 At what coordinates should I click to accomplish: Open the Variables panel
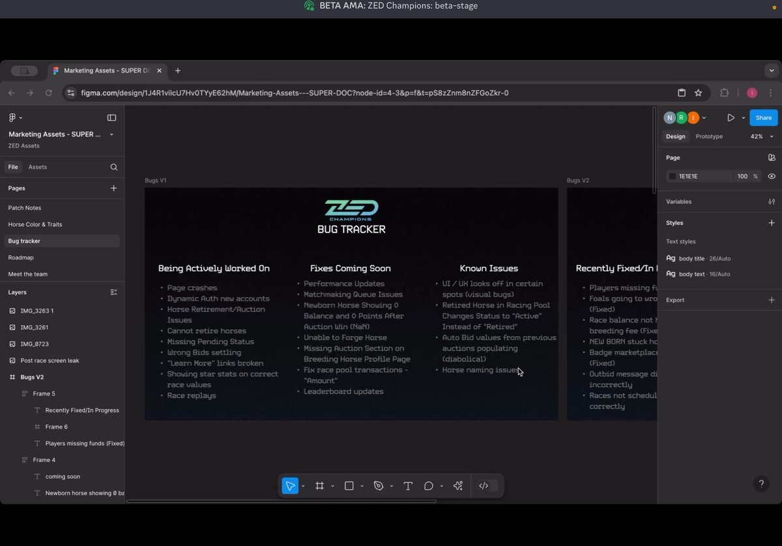(x=772, y=201)
